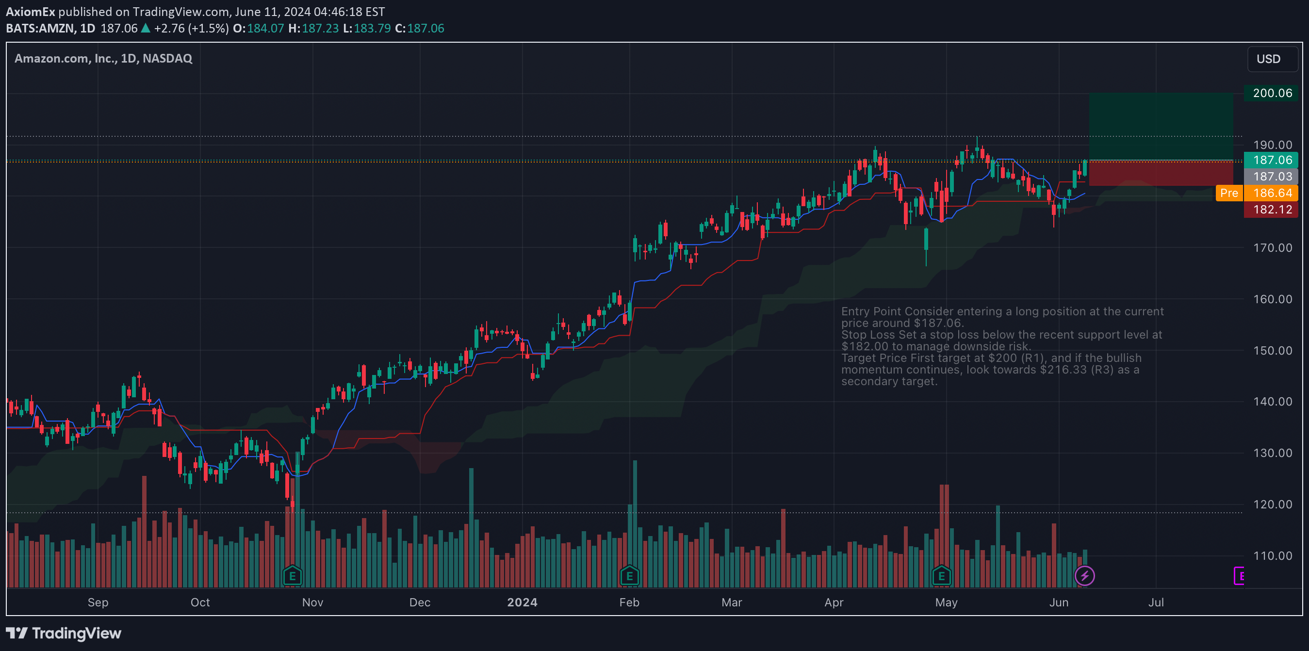
Task: Click the 190.00 price axis label
Action: pos(1272,146)
